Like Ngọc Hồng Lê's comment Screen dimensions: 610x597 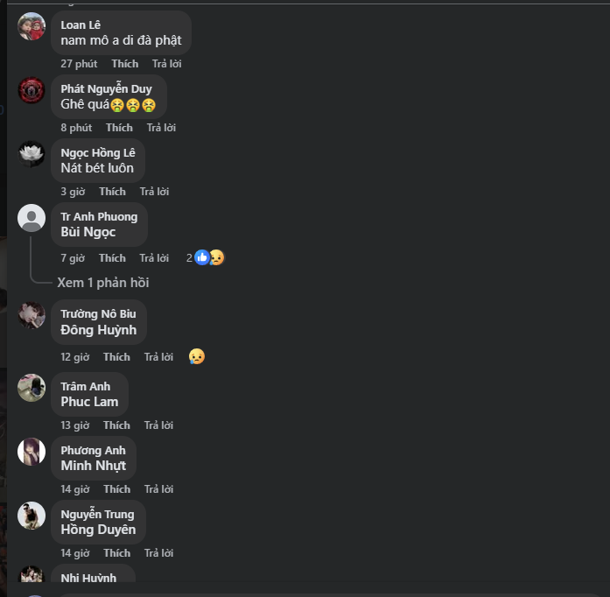coord(112,192)
